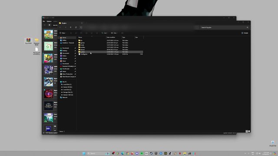Open the Windows Start menu
This screenshot has height=156, width=278.
click(x=84, y=153)
